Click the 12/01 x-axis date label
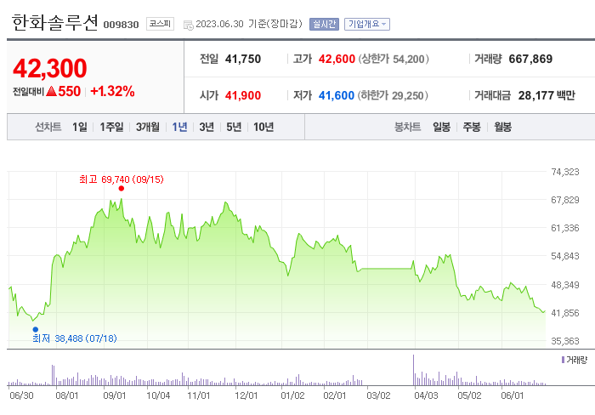The height and width of the screenshot is (415, 595). coord(246,395)
